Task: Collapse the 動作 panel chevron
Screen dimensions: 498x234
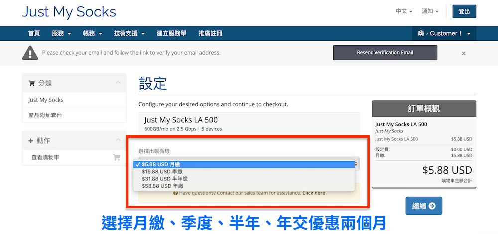Action: (118, 140)
